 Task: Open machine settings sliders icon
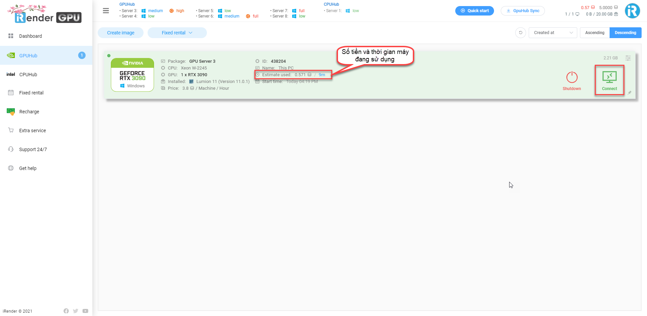click(628, 58)
